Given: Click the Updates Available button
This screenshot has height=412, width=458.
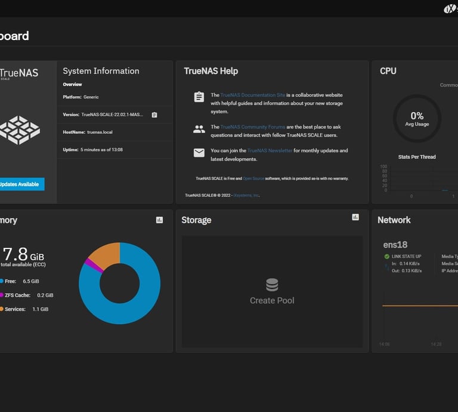Looking at the screenshot, I should [x=22, y=185].
